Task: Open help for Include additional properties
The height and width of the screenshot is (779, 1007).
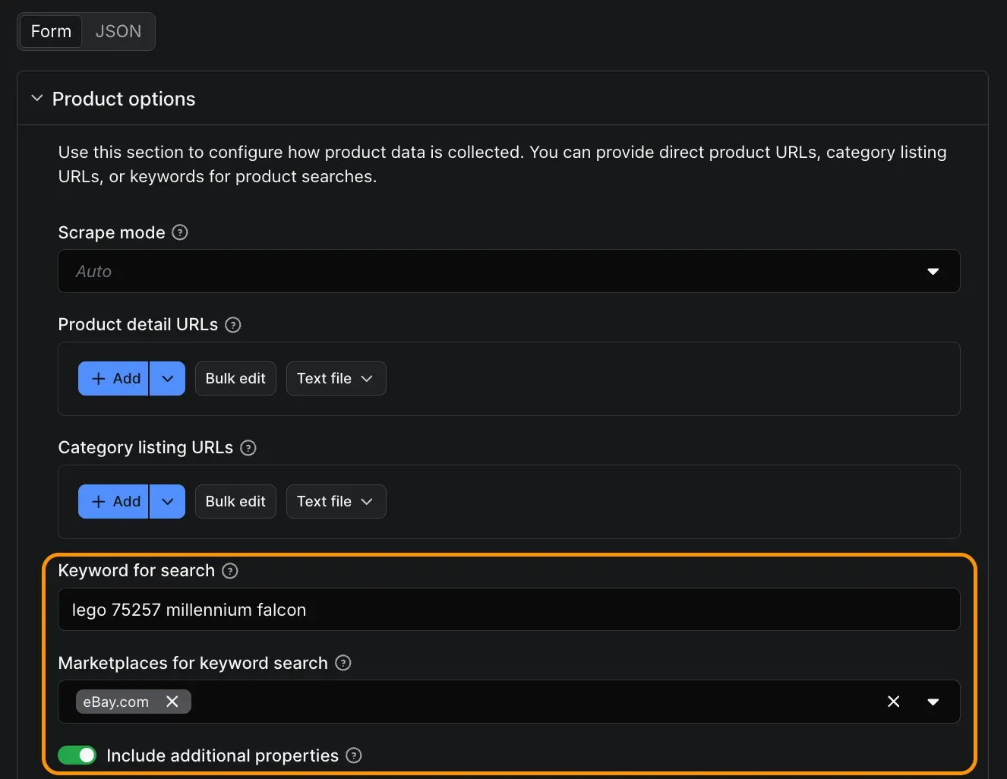Action: (354, 755)
